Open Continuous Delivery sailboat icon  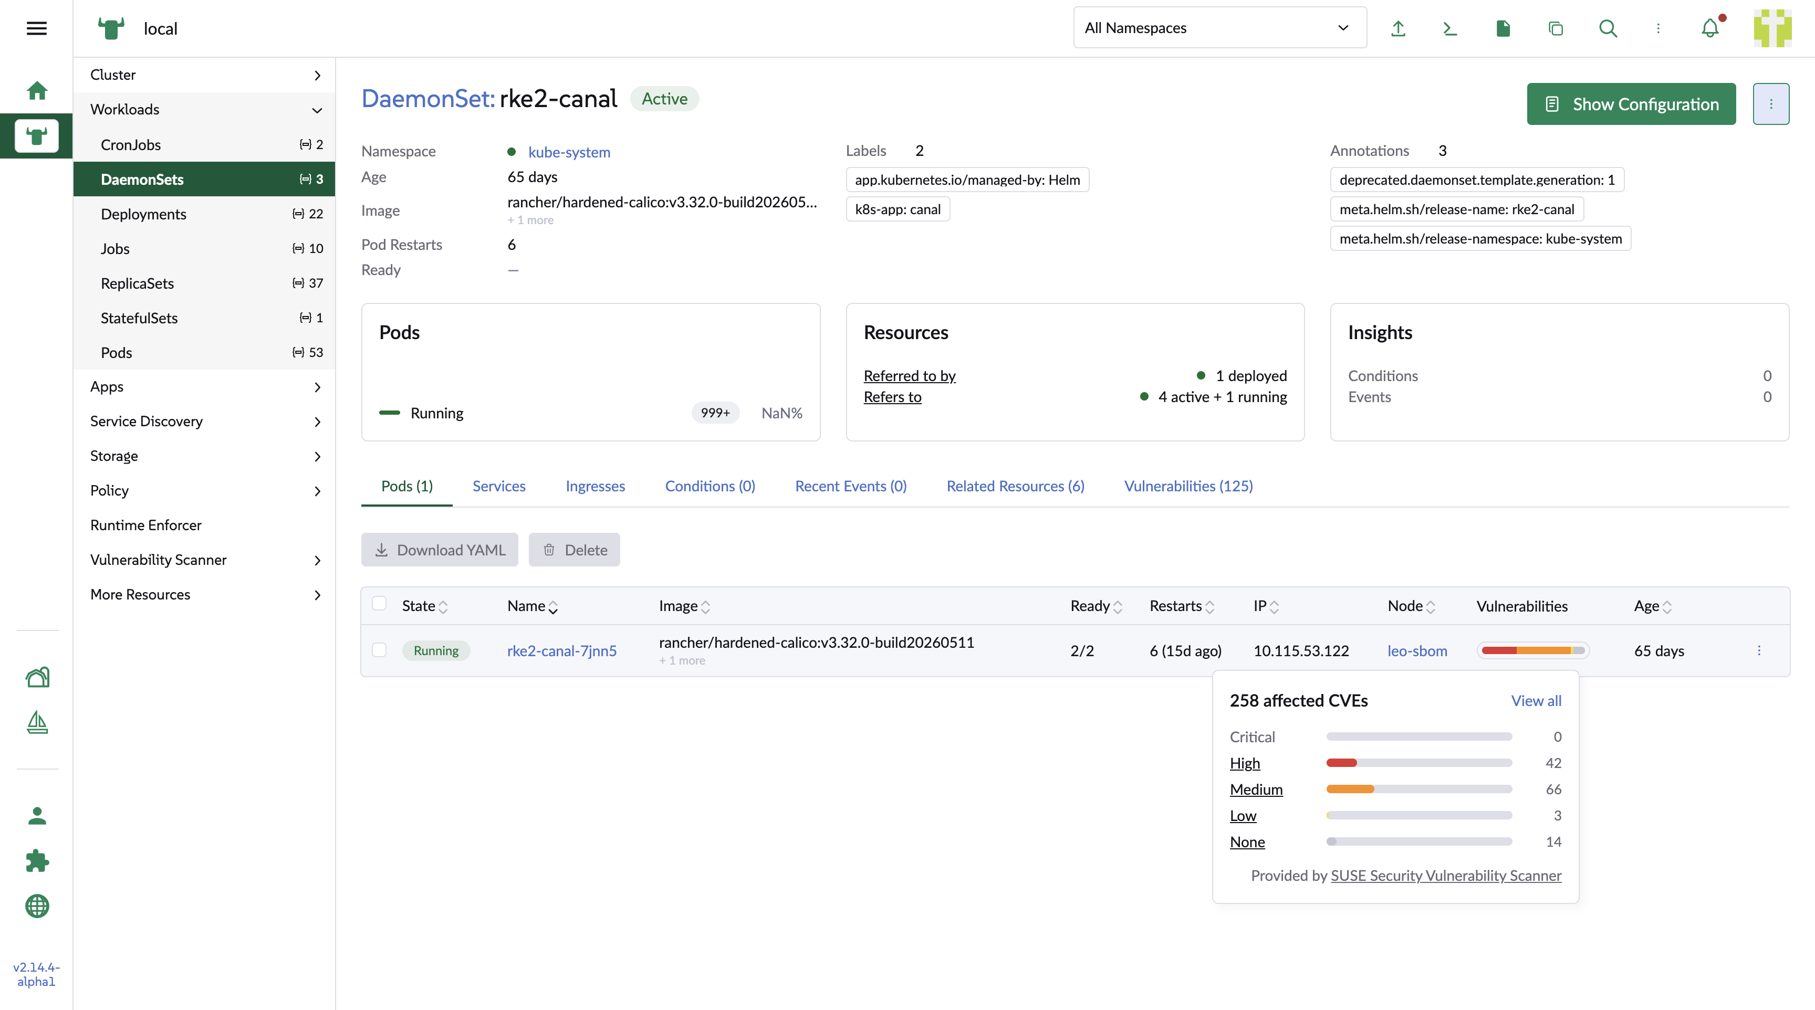(x=37, y=722)
